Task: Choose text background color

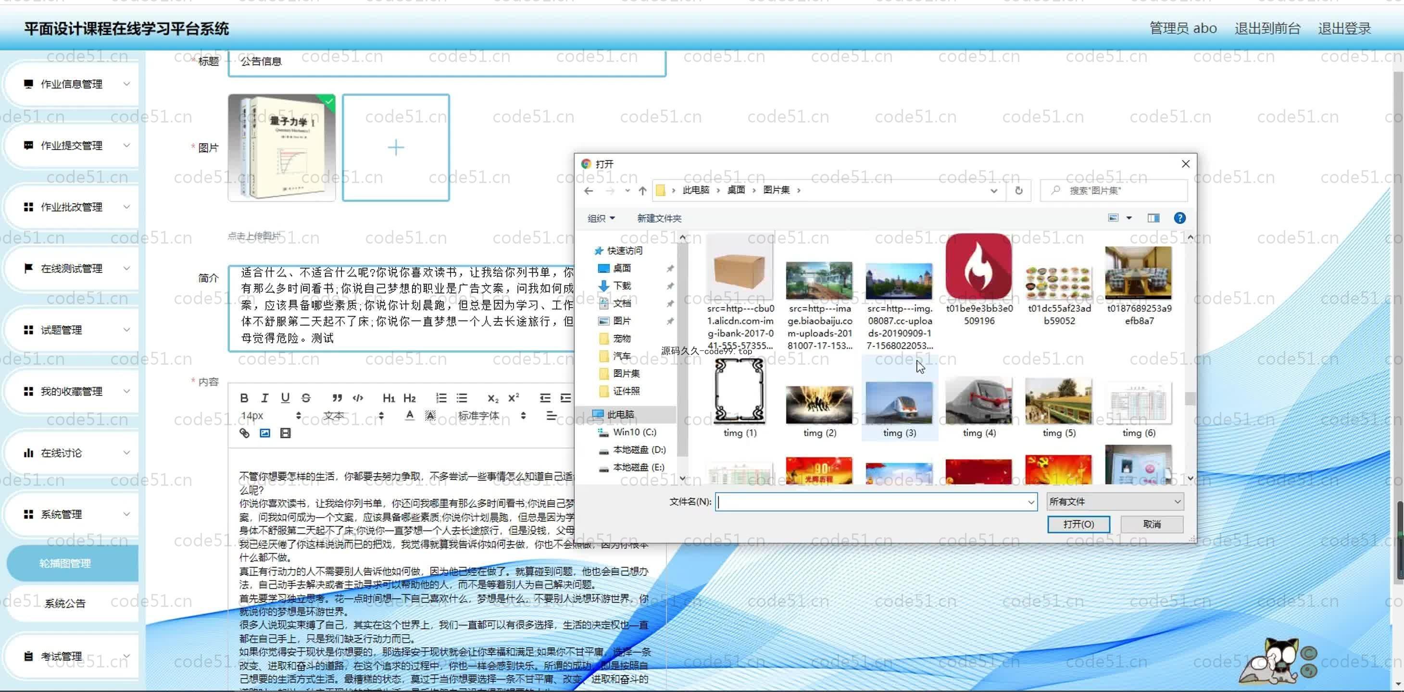Action: 430,416
